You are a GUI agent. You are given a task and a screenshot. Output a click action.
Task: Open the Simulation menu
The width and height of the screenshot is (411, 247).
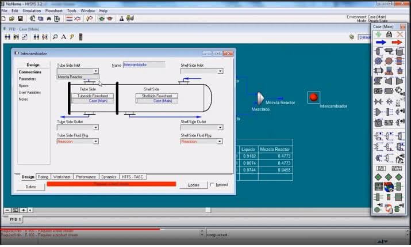click(x=32, y=11)
